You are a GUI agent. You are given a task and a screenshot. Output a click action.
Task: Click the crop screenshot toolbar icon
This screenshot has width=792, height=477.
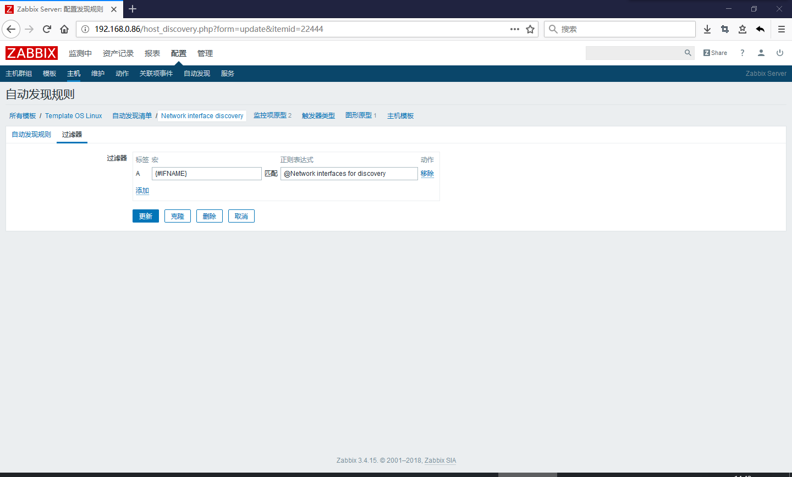click(725, 29)
